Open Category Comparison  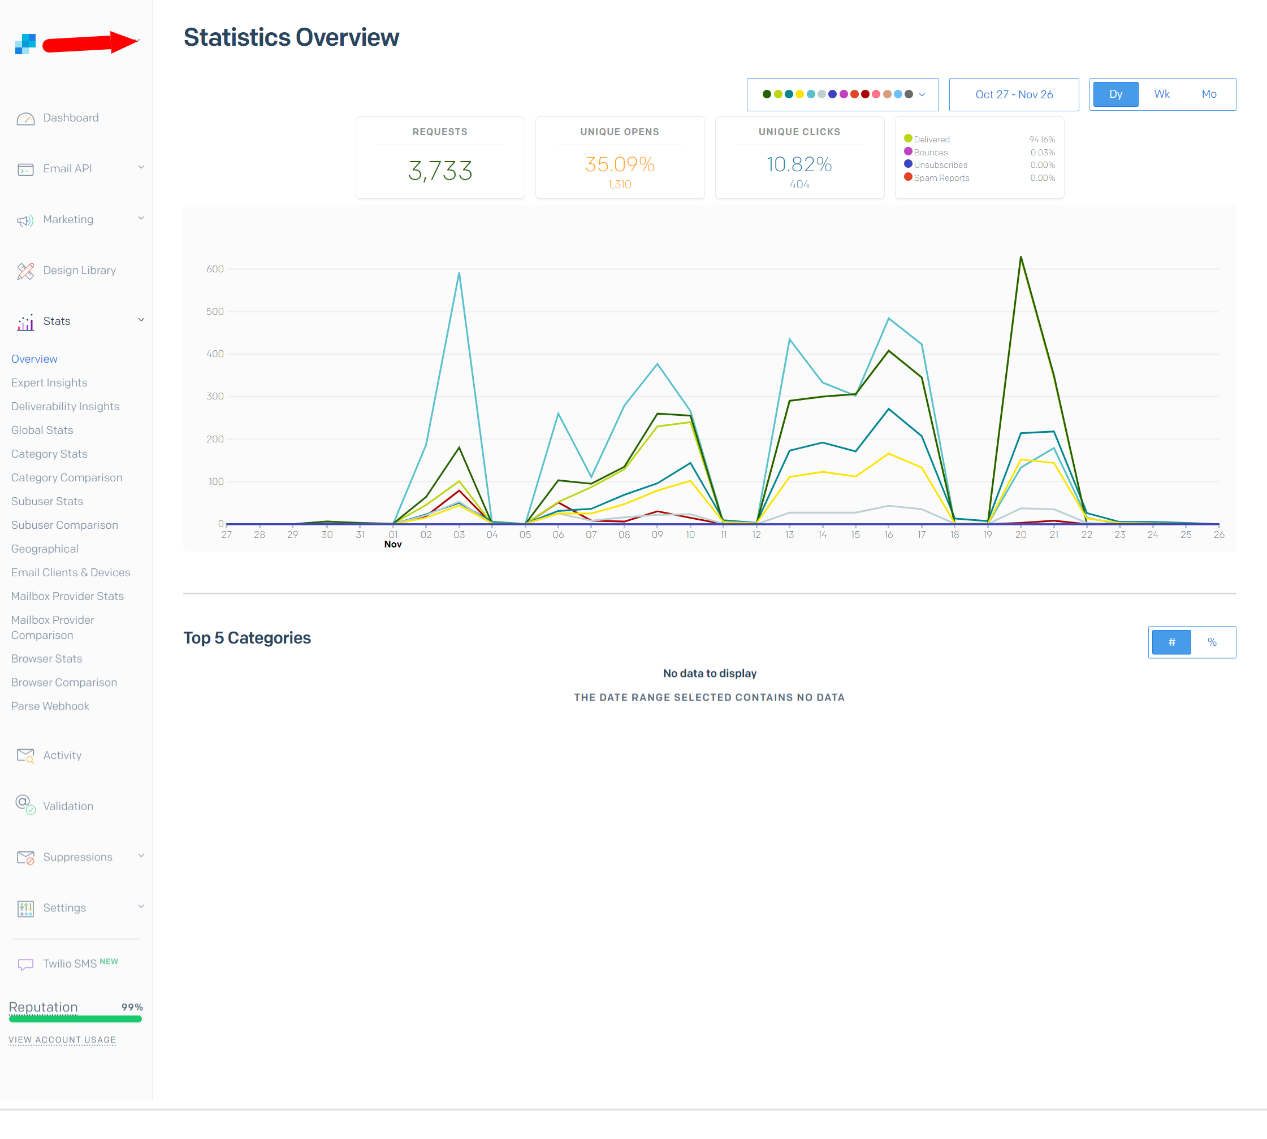pyautogui.click(x=66, y=478)
